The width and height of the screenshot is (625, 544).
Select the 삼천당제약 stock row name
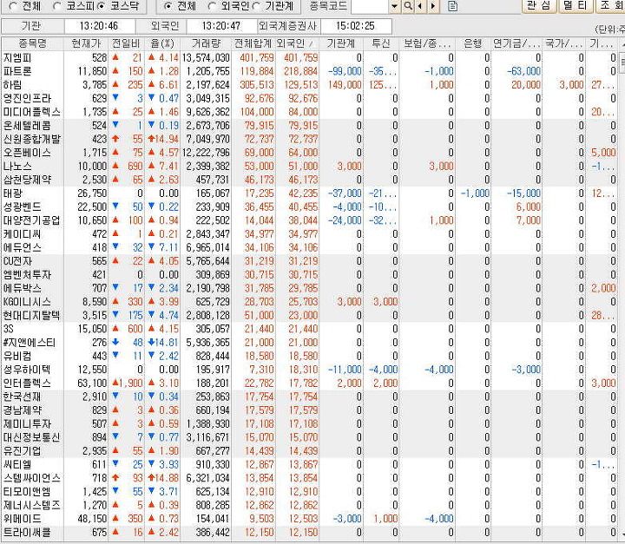coord(28,180)
